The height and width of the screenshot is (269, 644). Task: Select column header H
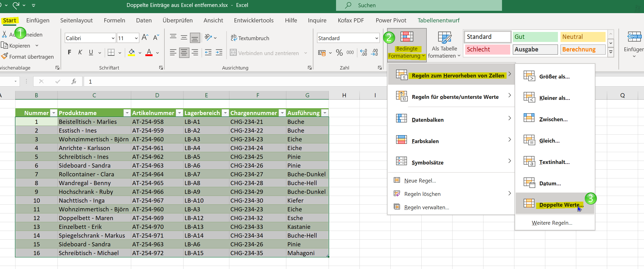[344, 95]
